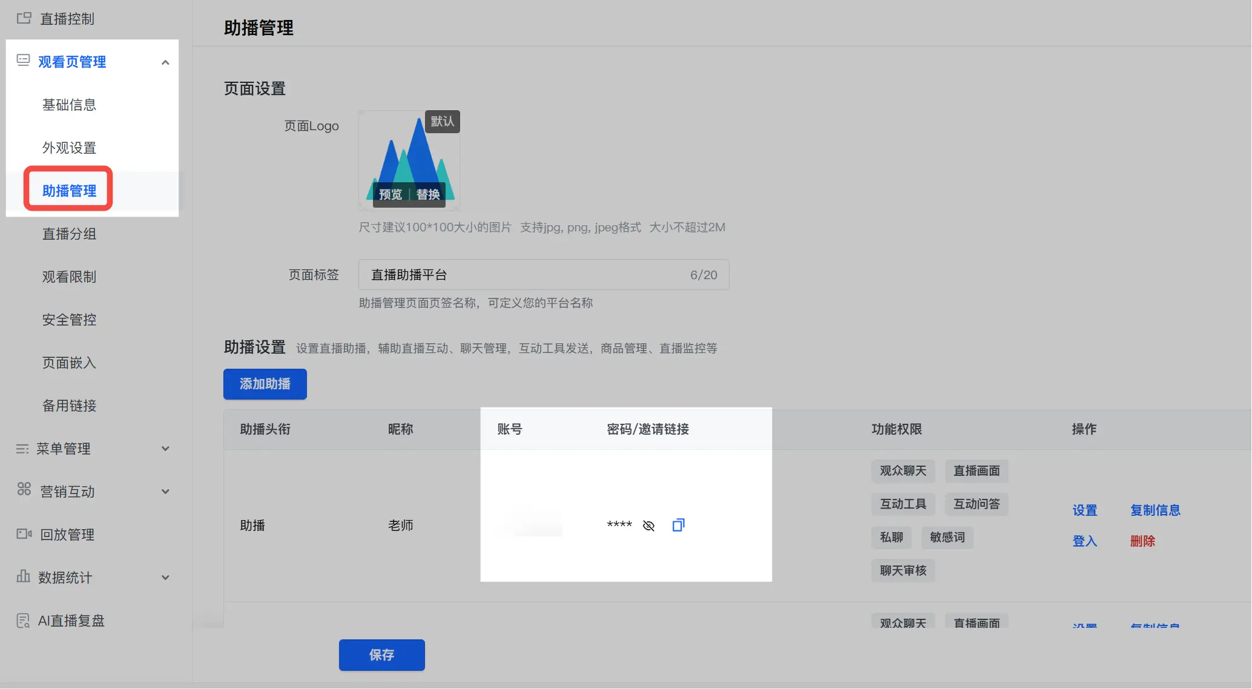This screenshot has width=1252, height=689.
Task: Click the 数据统计 bar chart icon
Action: (23, 576)
